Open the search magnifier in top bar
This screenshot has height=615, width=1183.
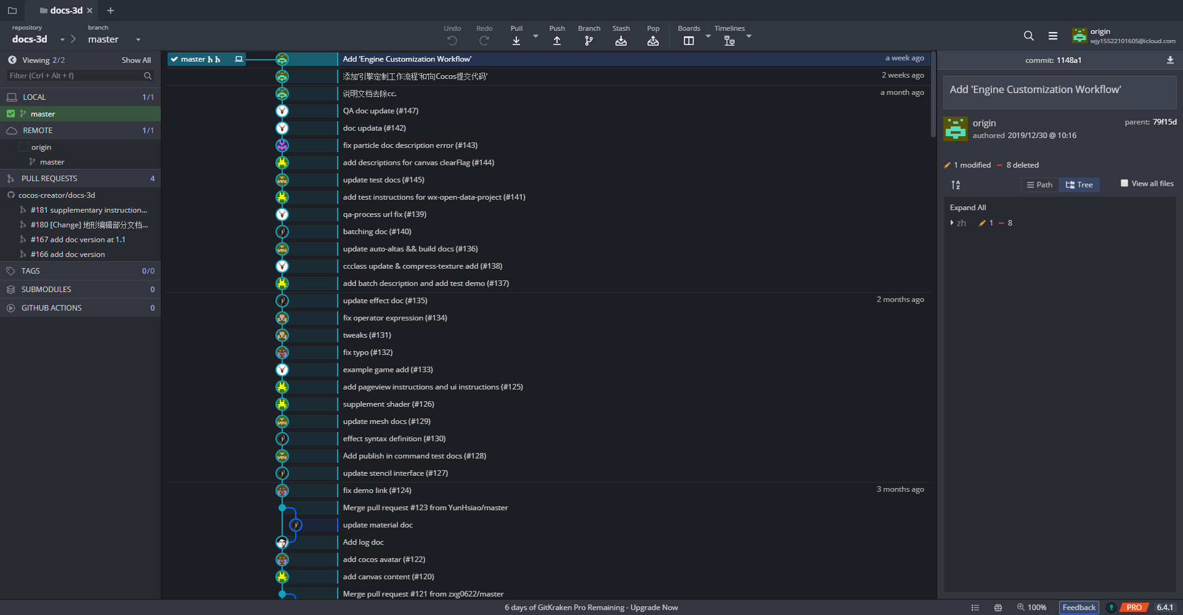[x=1028, y=36]
